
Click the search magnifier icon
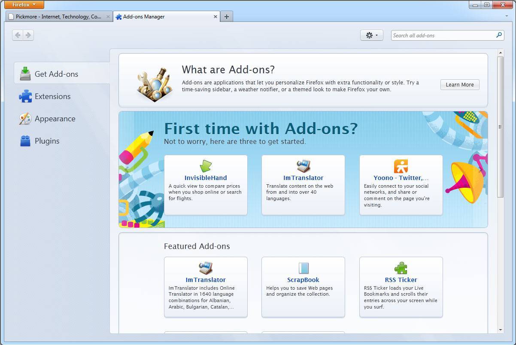pos(499,35)
